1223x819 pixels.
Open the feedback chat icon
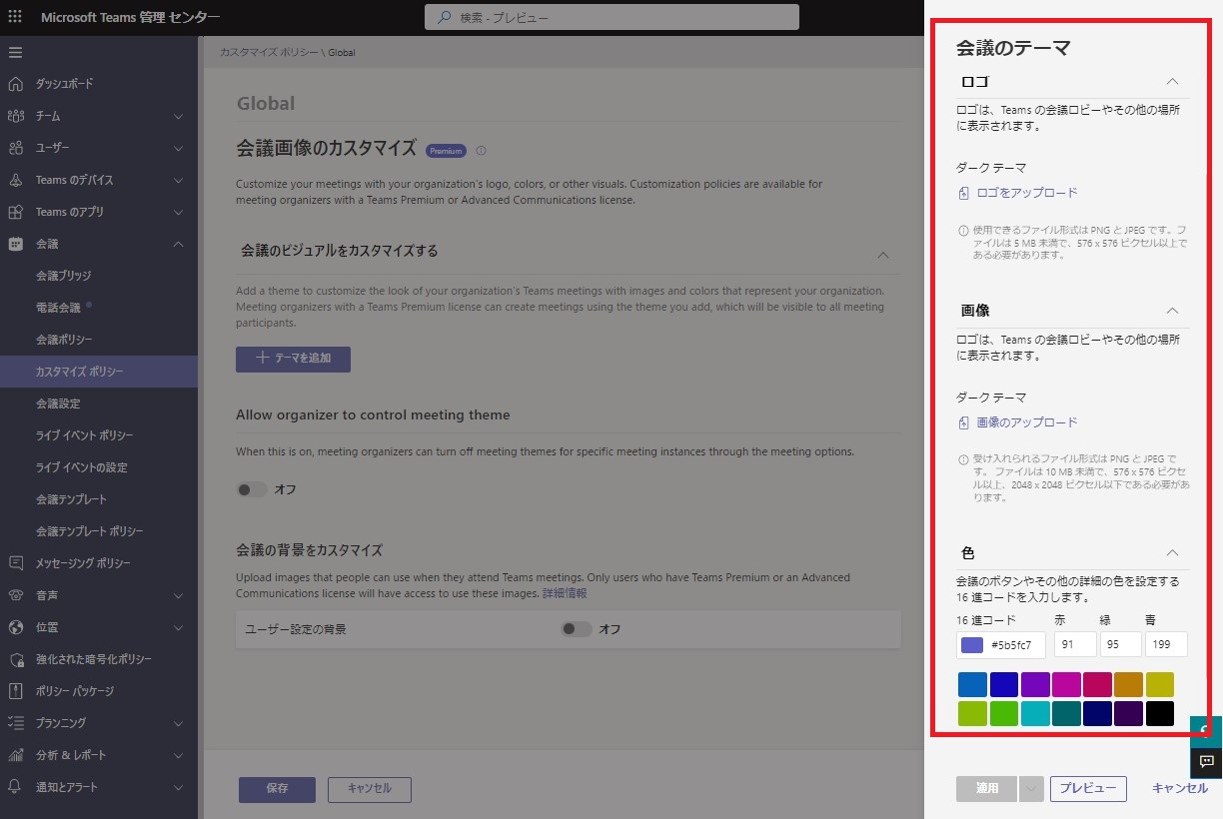coord(1206,761)
